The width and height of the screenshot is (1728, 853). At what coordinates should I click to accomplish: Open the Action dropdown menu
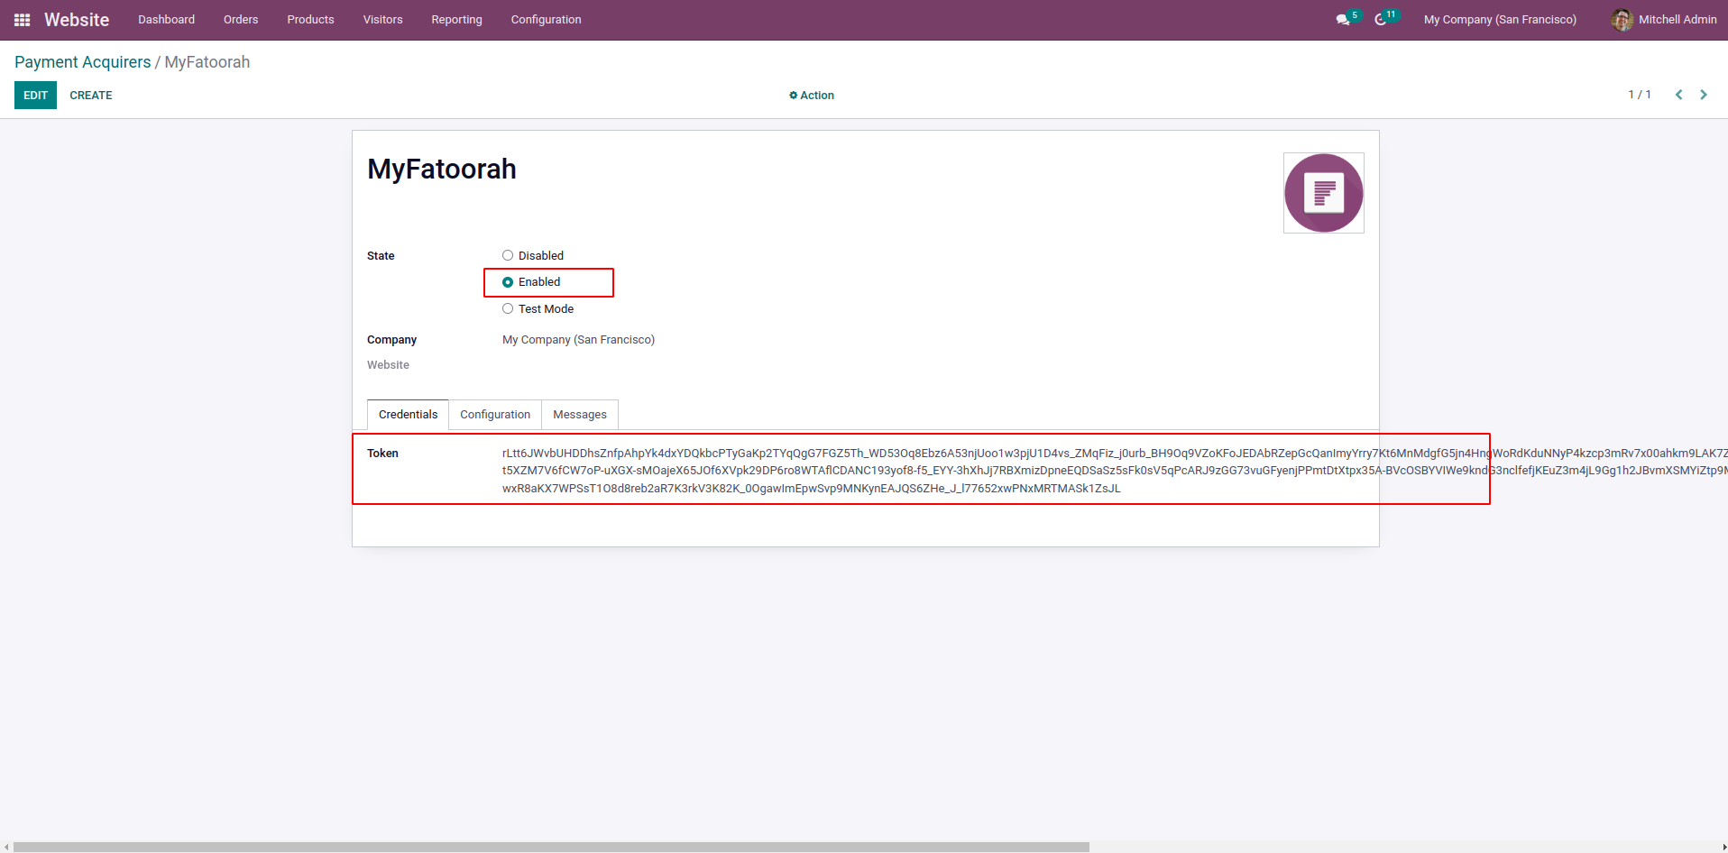click(812, 96)
